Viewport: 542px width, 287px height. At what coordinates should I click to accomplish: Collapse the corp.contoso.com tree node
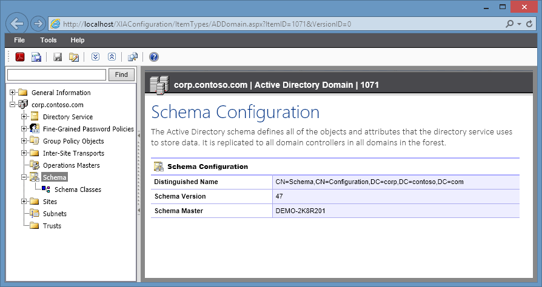[13, 104]
